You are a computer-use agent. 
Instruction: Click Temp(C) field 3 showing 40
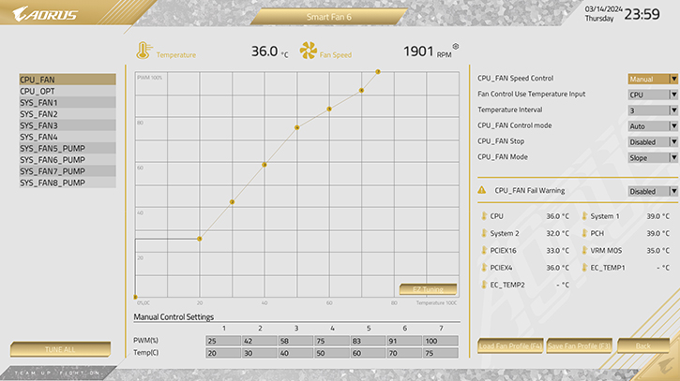pyautogui.click(x=295, y=353)
